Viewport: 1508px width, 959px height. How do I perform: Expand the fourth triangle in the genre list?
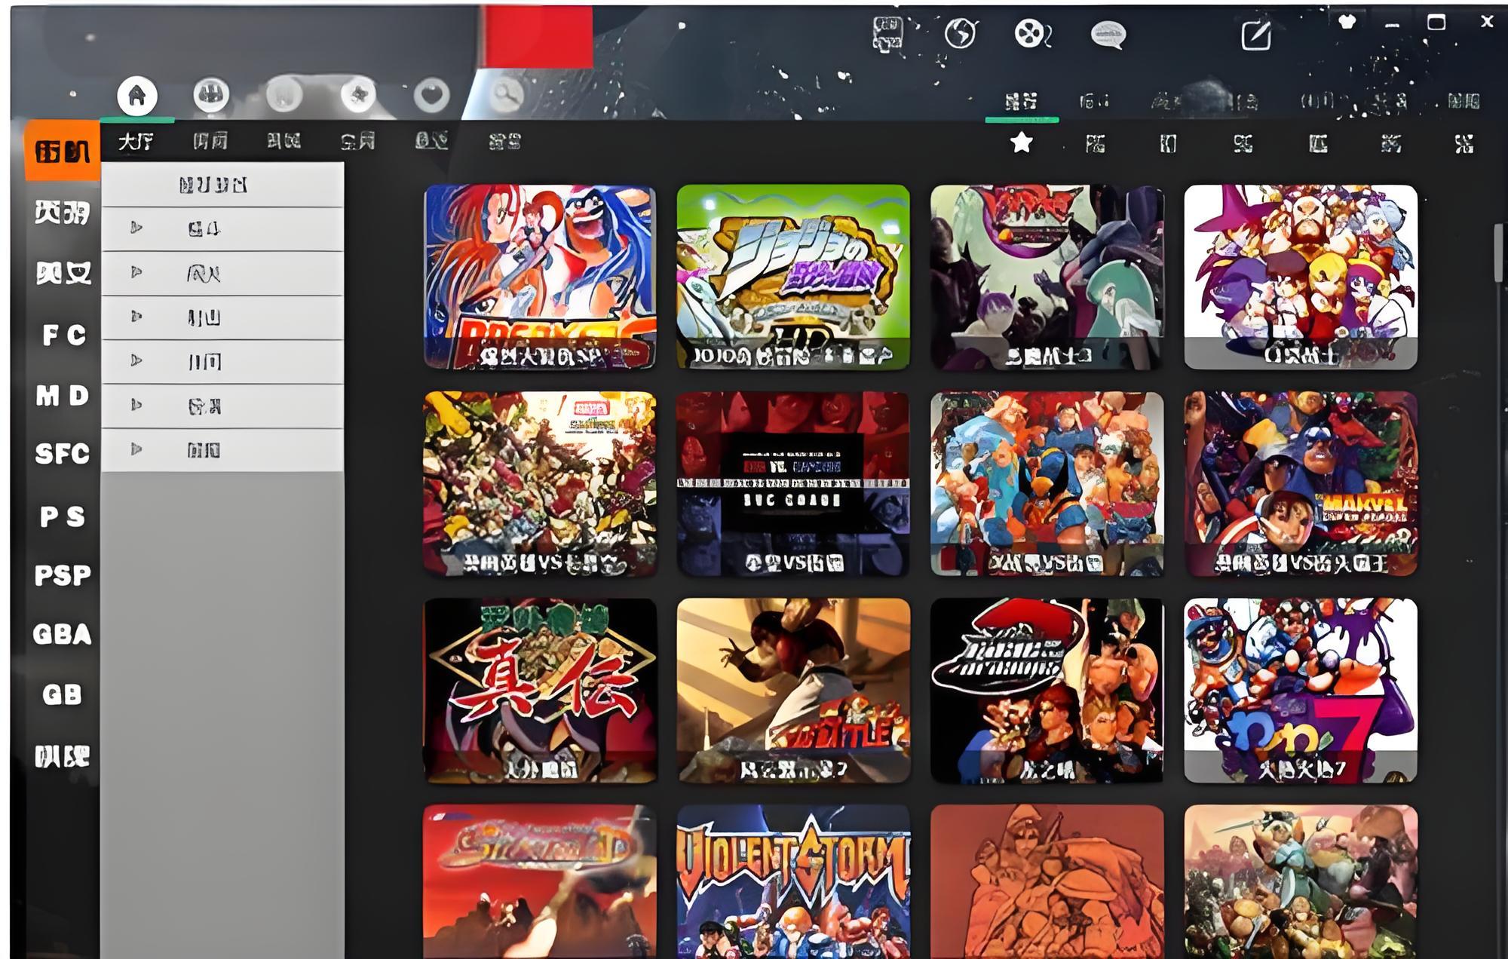[136, 360]
